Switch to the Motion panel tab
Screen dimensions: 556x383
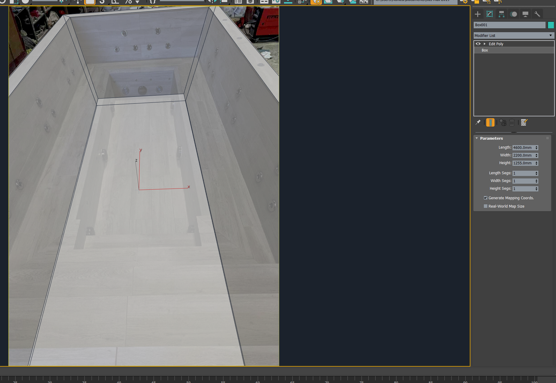pos(513,14)
